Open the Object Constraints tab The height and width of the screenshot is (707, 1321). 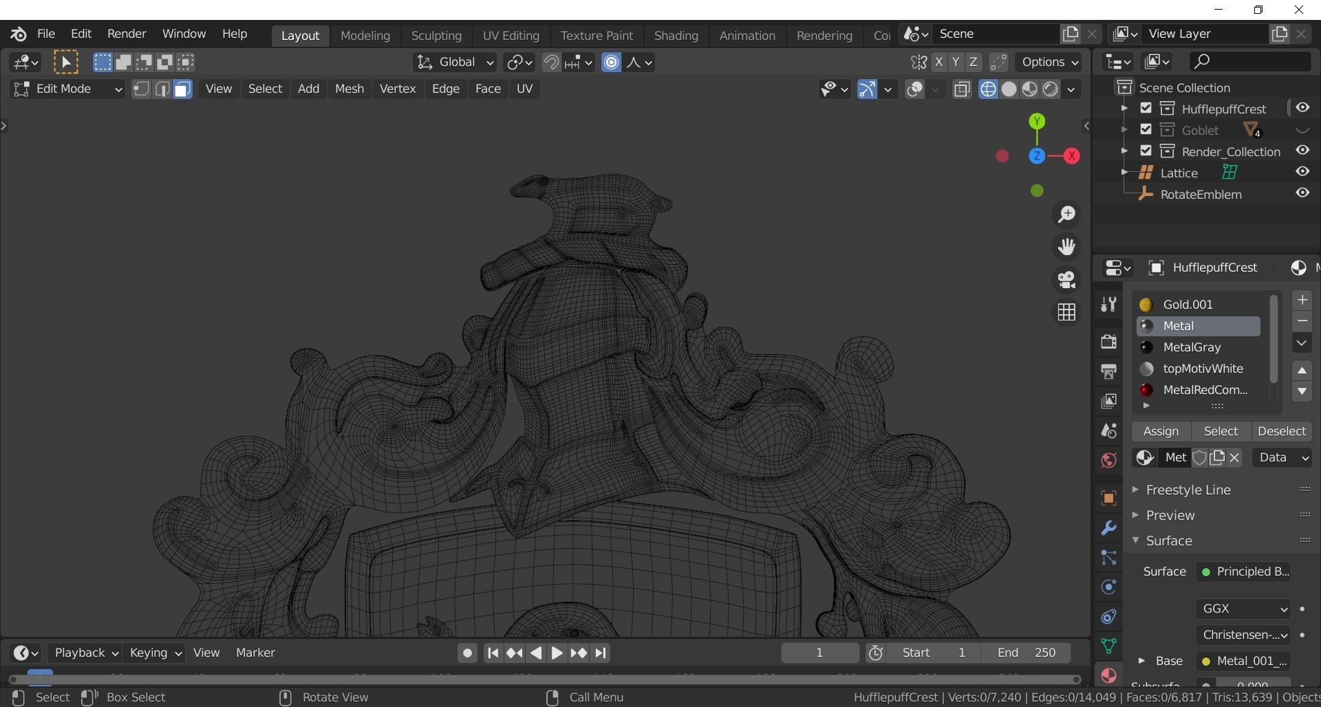[1108, 616]
